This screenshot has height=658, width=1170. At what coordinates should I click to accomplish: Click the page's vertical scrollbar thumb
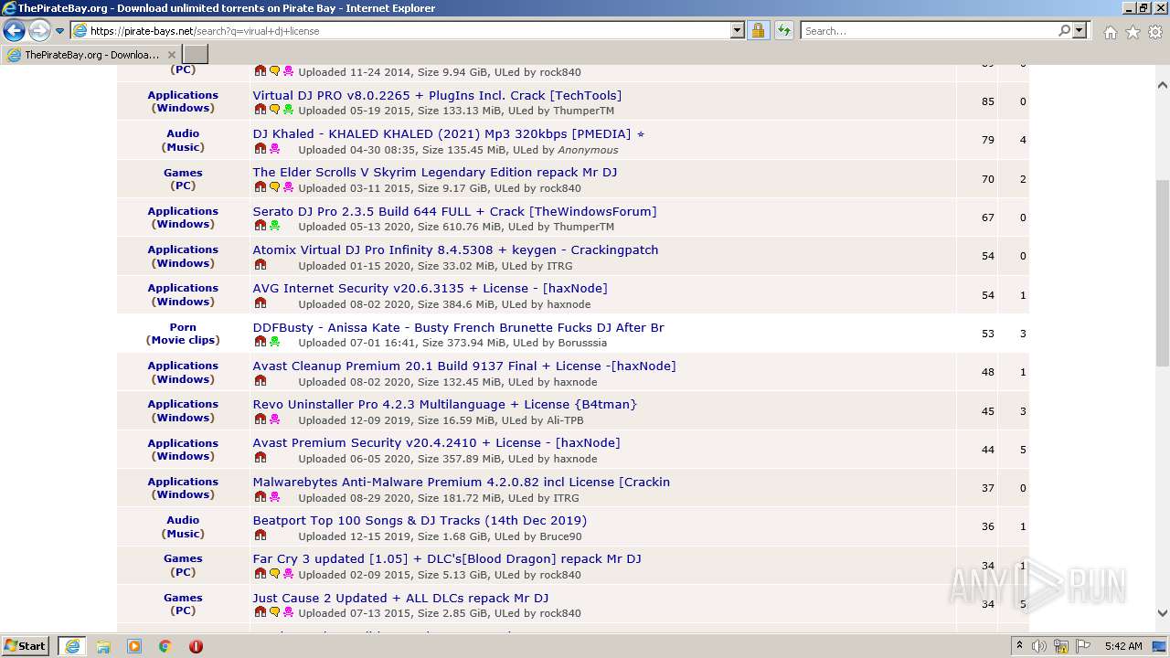tap(1163, 272)
